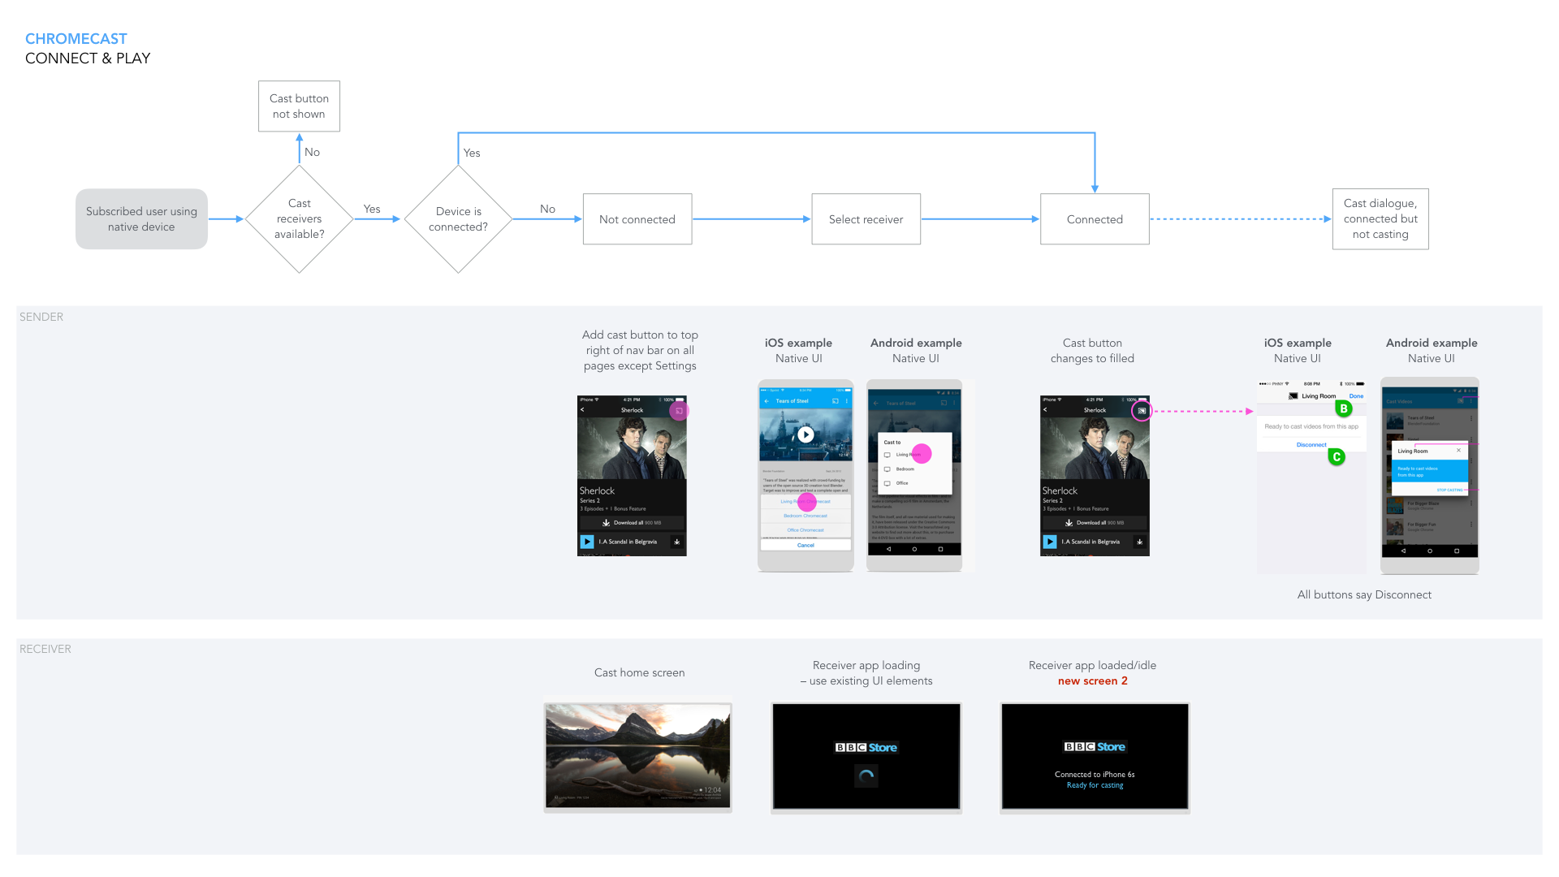1559x877 pixels.
Task: Tap Done in the iOS Living Room dialog
Action: click(1356, 396)
